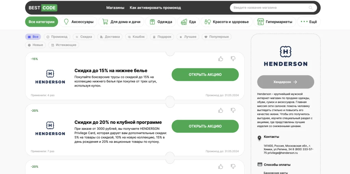Click the Способы оплаты heading

[277, 165]
